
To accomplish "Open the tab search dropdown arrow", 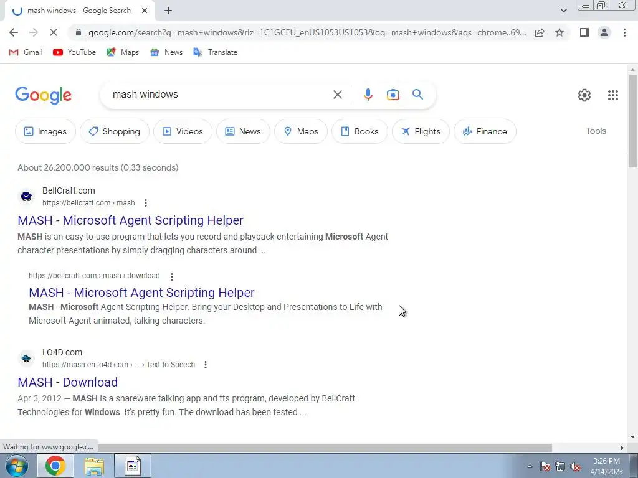I will [x=563, y=11].
